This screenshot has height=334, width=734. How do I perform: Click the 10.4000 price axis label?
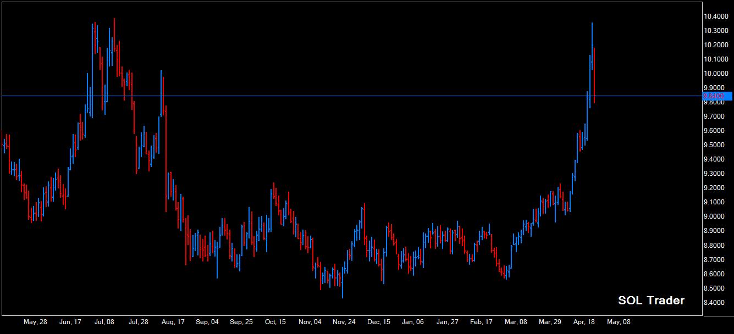[716, 16]
